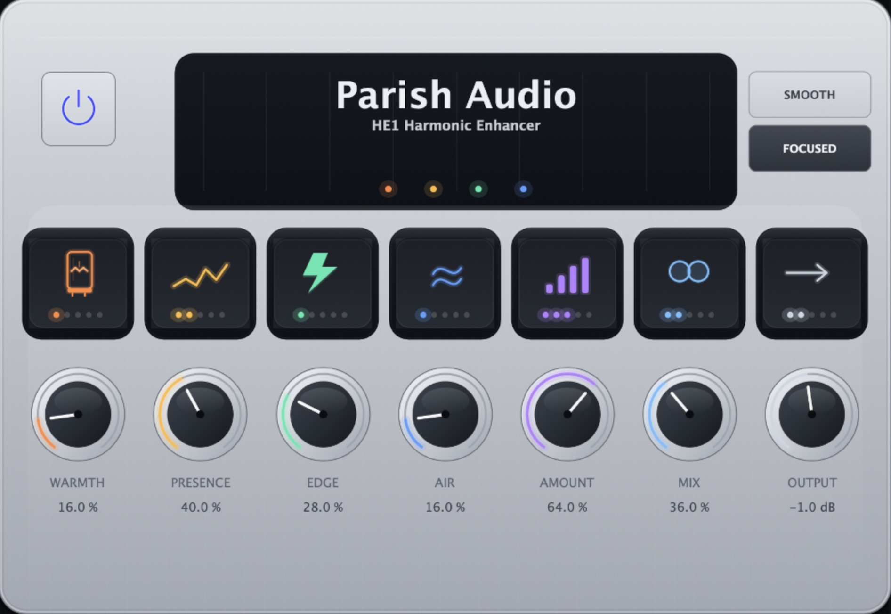Viewport: 891px width, 614px height.
Task: Click the WARMTH label
Action: pos(77,483)
